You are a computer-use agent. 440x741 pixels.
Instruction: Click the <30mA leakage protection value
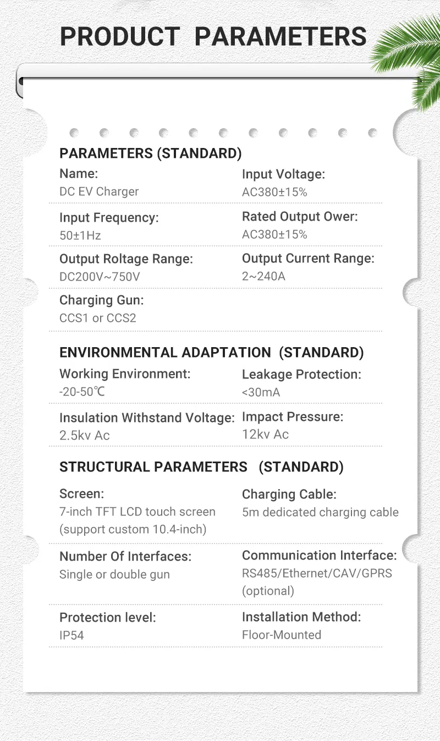261,392
